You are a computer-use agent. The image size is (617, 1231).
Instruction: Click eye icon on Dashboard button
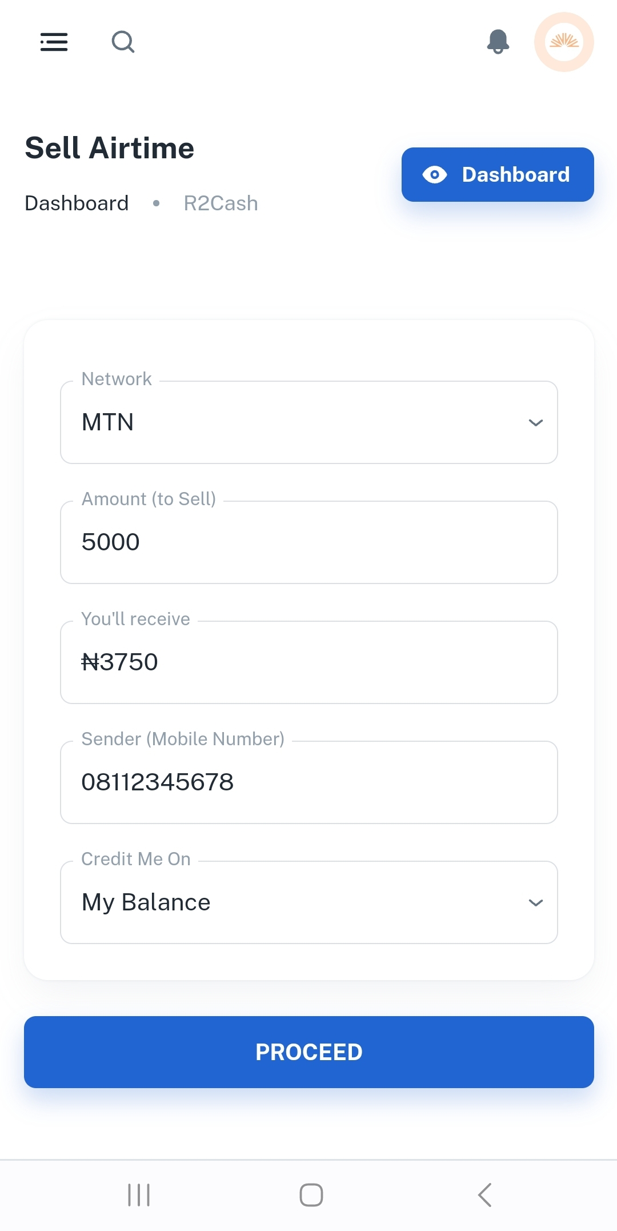435,175
